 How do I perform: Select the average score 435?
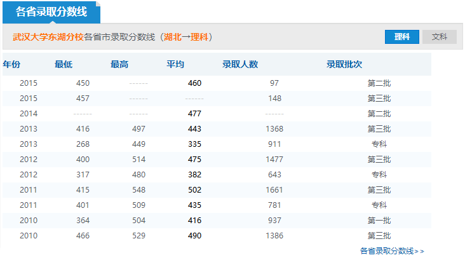click(x=194, y=205)
